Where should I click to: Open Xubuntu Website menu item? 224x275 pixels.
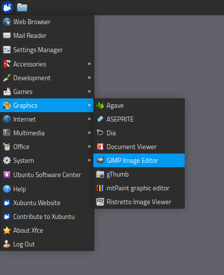(47, 203)
